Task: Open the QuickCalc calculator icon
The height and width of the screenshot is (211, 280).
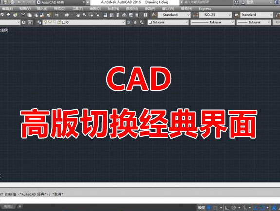Action: [137, 15]
